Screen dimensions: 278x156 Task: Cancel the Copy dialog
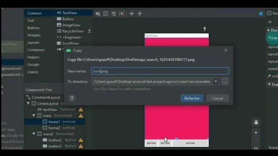pyautogui.click(x=217, y=98)
